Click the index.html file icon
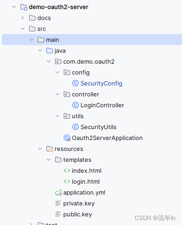Screen dimensions: 182x225 point(67,170)
